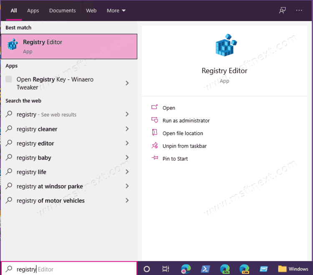This screenshot has height=275, width=313.
Task: Click the taskbar search box with registry text
Action: pyautogui.click(x=69, y=268)
